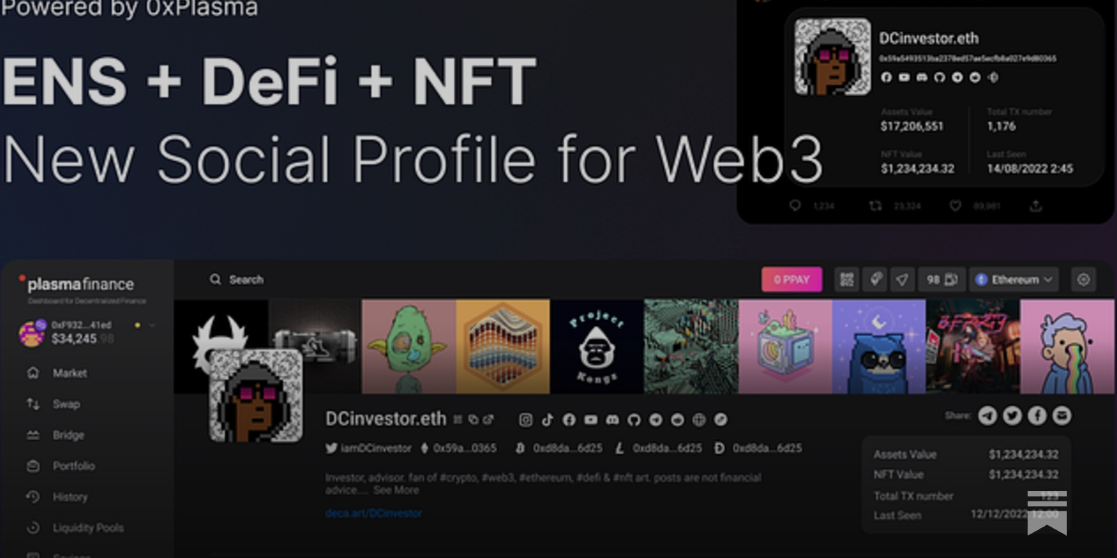Open Portfolio from the sidebar
Viewport: 1117px width, 558px height.
(73, 466)
